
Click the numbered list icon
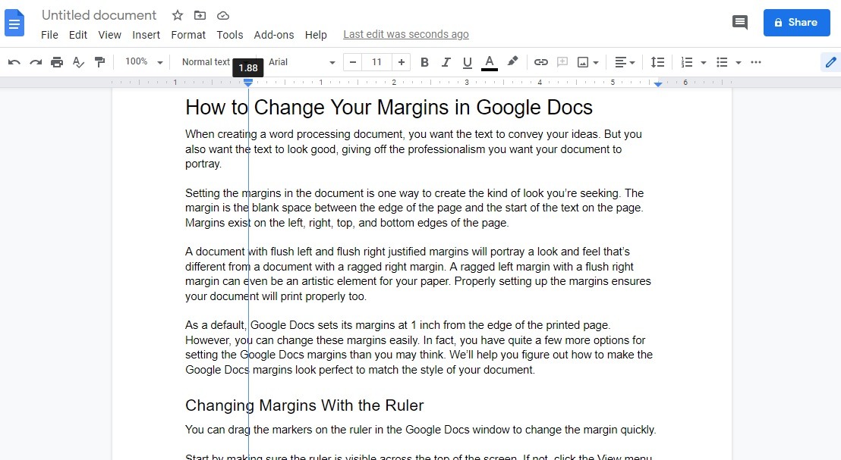click(686, 62)
